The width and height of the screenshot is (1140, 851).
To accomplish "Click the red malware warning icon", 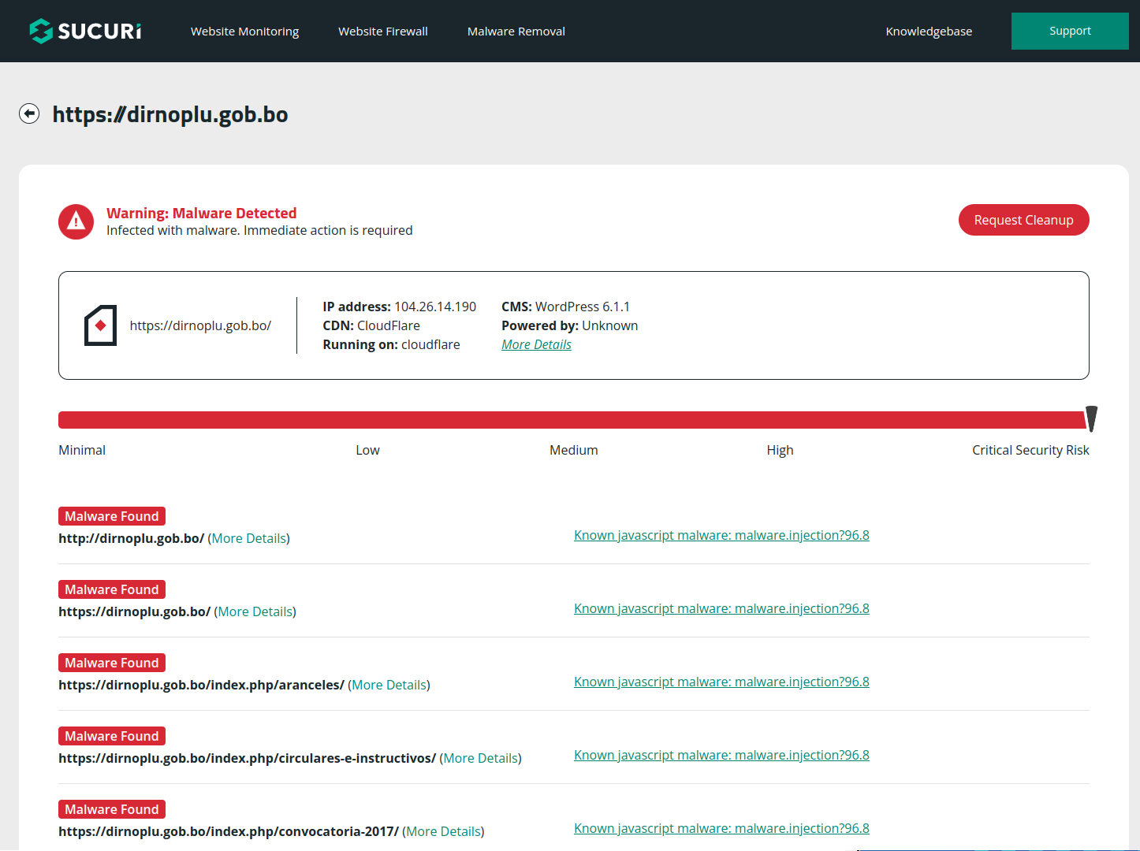I will point(76,221).
